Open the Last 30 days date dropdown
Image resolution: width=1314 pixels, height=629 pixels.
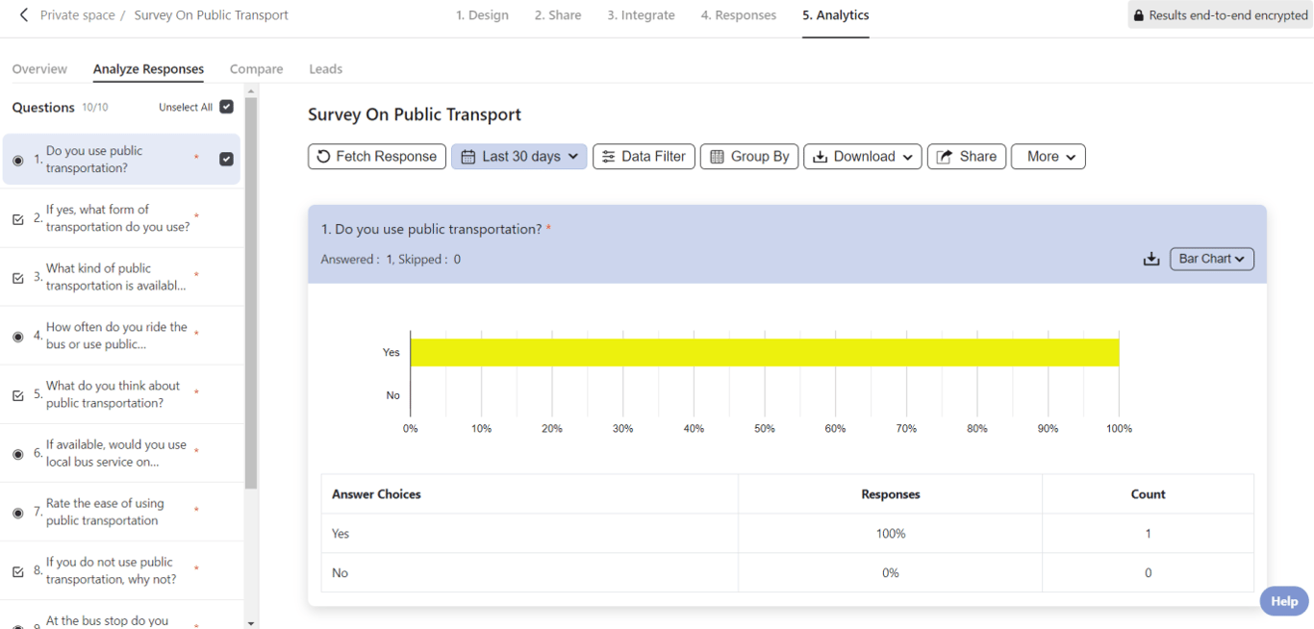point(519,157)
